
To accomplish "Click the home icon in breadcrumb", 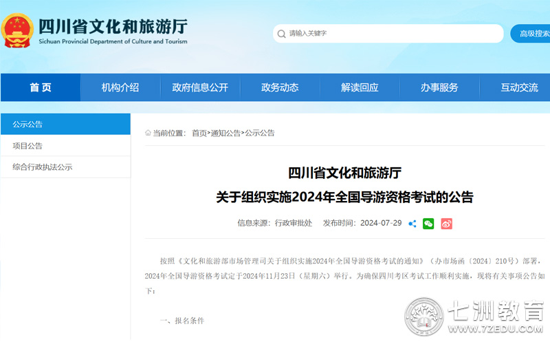I will [148, 133].
